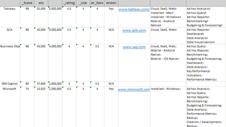Click the _Score column header
226x127 pixels.
tap(27, 3)
